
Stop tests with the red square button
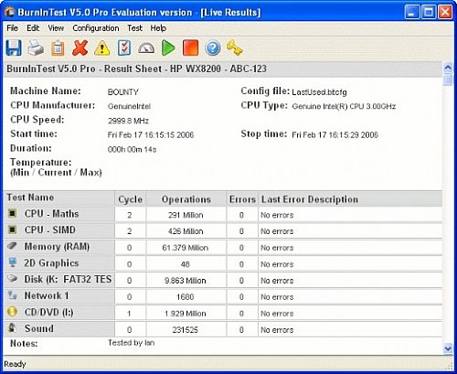click(x=190, y=48)
